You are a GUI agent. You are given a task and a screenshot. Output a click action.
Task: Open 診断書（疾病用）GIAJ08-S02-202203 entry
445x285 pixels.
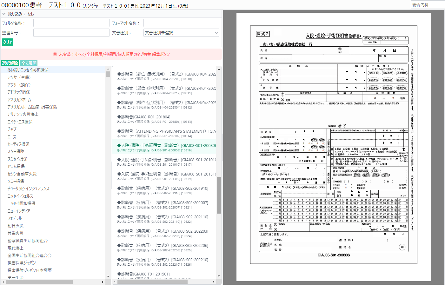[x=164, y=233]
